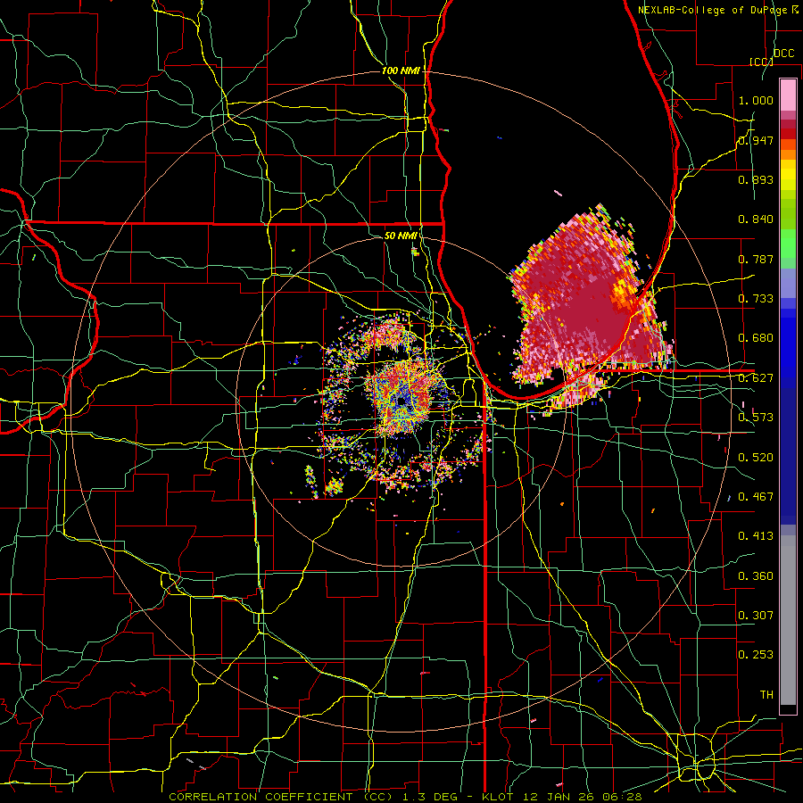
Task: Click the [CC] units label
Action: [761, 62]
